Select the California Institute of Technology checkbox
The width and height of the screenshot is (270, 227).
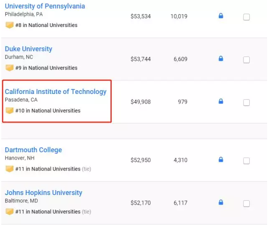click(246, 103)
